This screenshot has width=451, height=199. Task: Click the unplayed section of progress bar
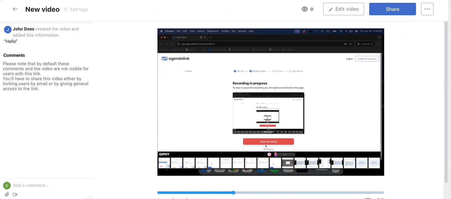(309, 193)
